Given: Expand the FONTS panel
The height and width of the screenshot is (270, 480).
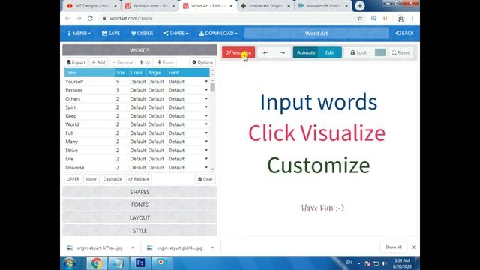Looking at the screenshot, I should 139,205.
